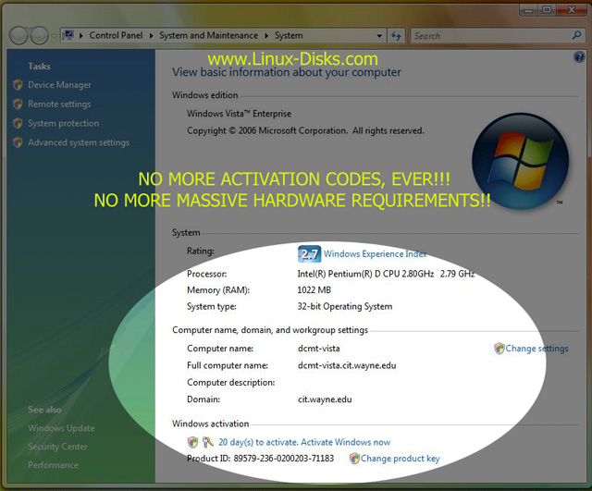
Task: Select Windows Vista Enterprise edition text
Action: 239,114
